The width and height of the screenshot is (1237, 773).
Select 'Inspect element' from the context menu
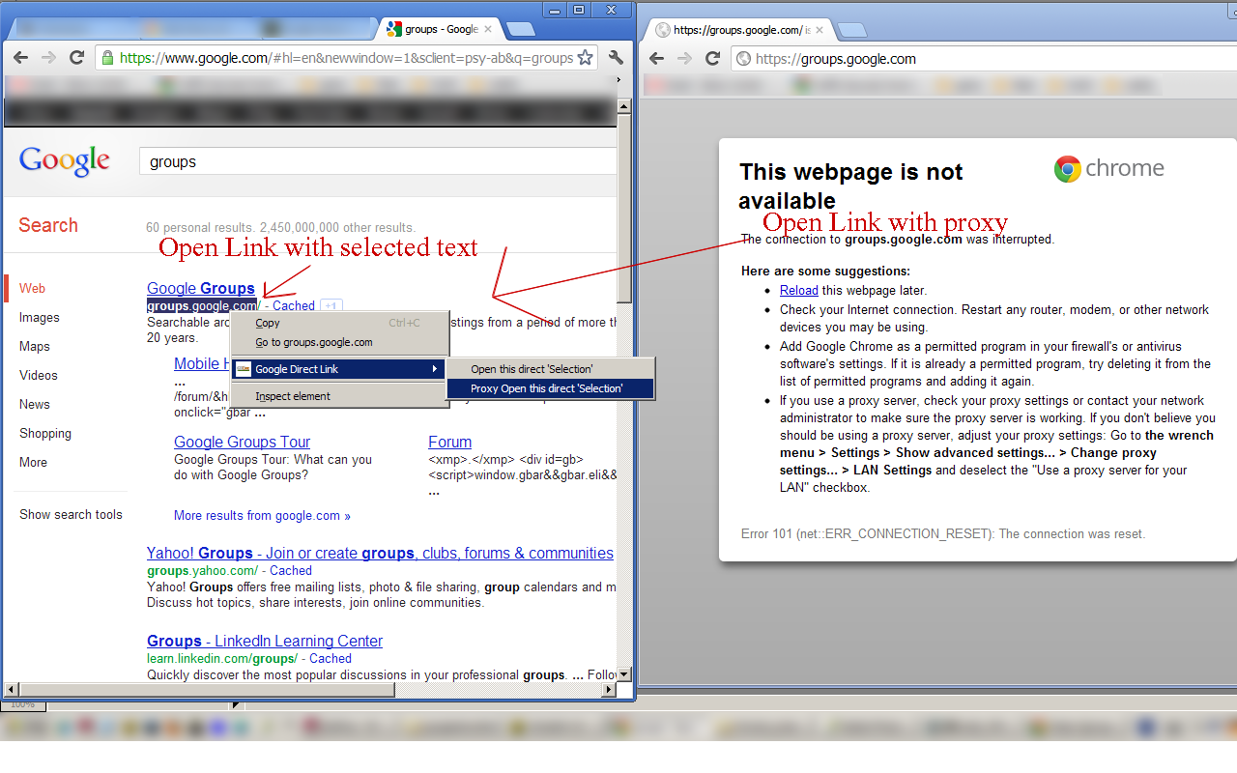point(339,396)
